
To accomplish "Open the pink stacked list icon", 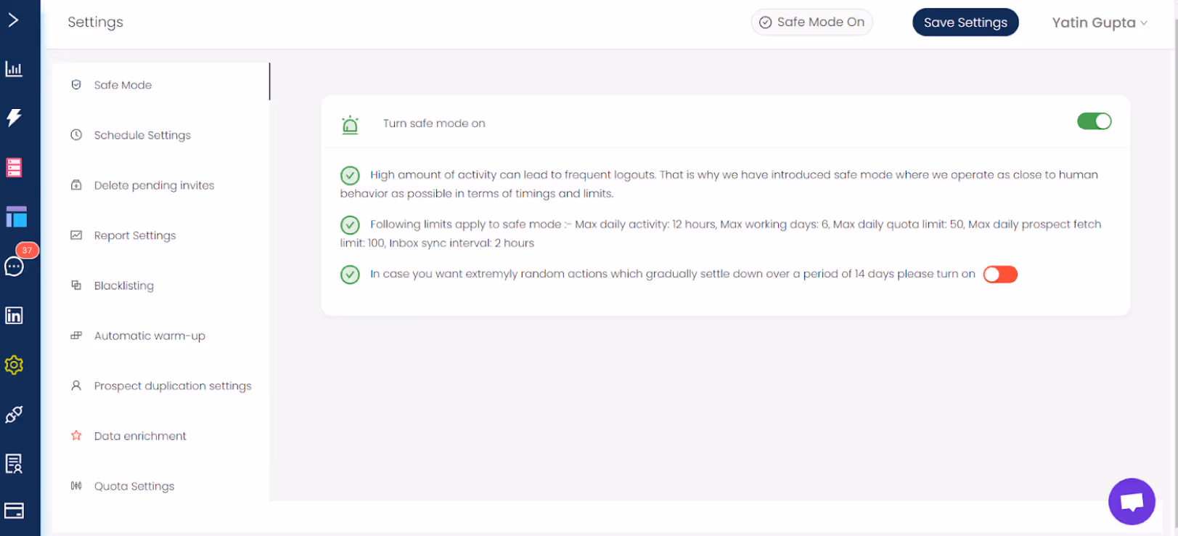I will (14, 168).
